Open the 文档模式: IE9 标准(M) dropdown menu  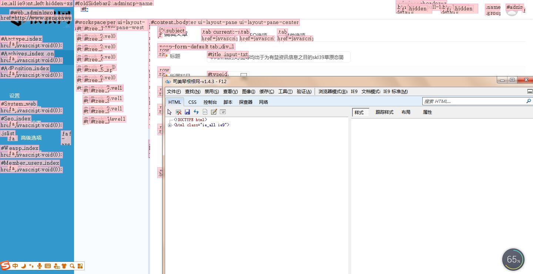pyautogui.click(x=385, y=92)
